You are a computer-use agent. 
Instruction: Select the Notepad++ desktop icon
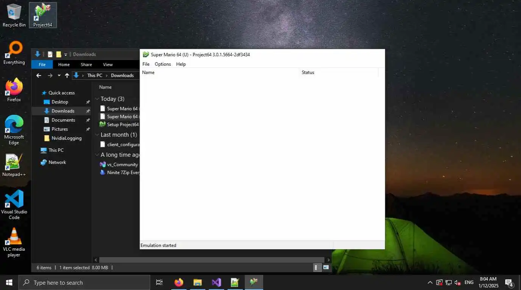coord(14,165)
